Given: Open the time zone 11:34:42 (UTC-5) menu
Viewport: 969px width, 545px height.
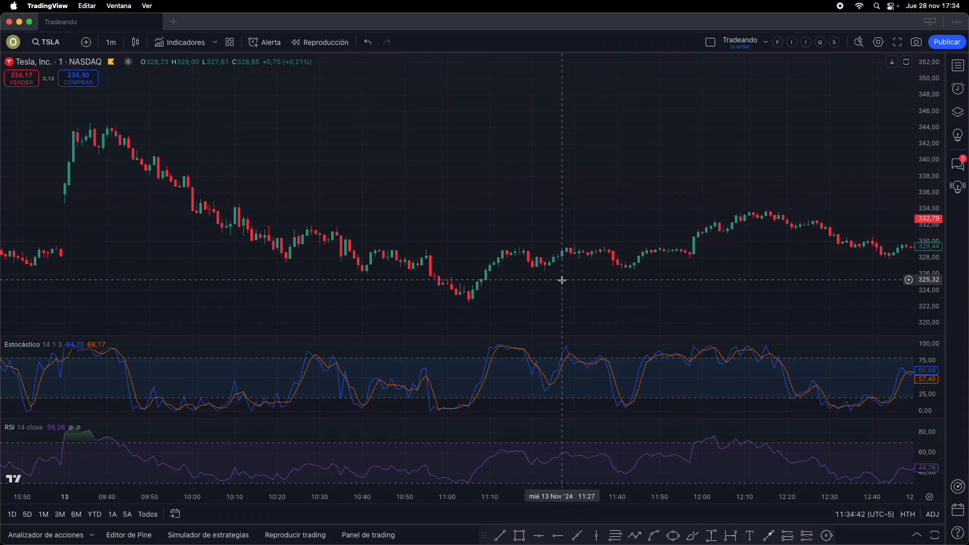Looking at the screenshot, I should click(x=865, y=514).
